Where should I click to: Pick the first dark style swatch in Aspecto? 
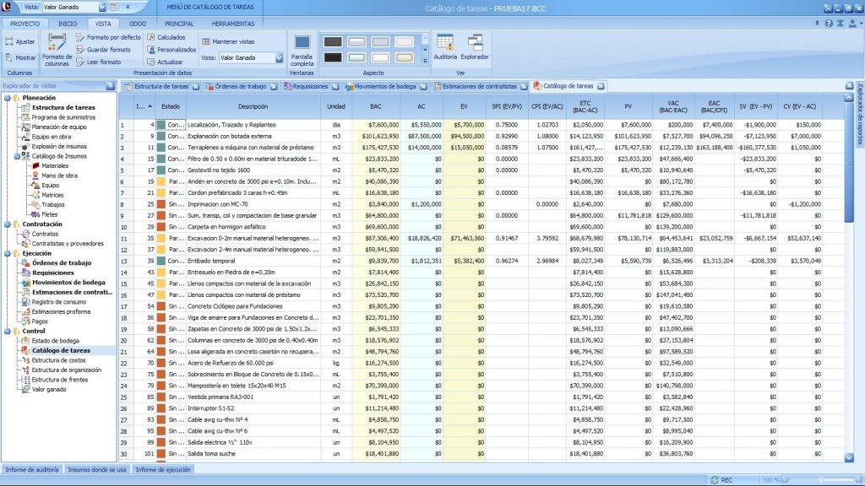(x=333, y=41)
